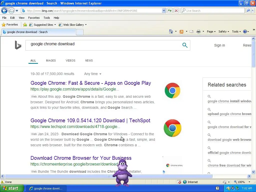Switch to the NEWS tab
256x192 pixels.
89,60
